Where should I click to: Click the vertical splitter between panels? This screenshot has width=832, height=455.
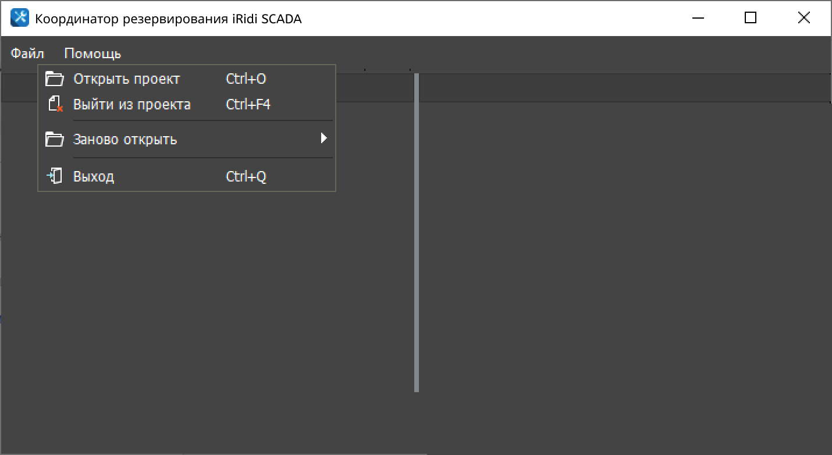click(x=417, y=233)
